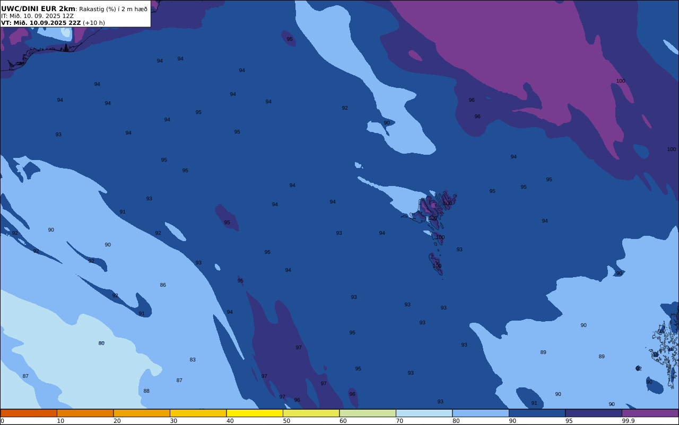Select the 50–60 pale yellow legend swatch
The image size is (679, 425).
[x=311, y=413]
